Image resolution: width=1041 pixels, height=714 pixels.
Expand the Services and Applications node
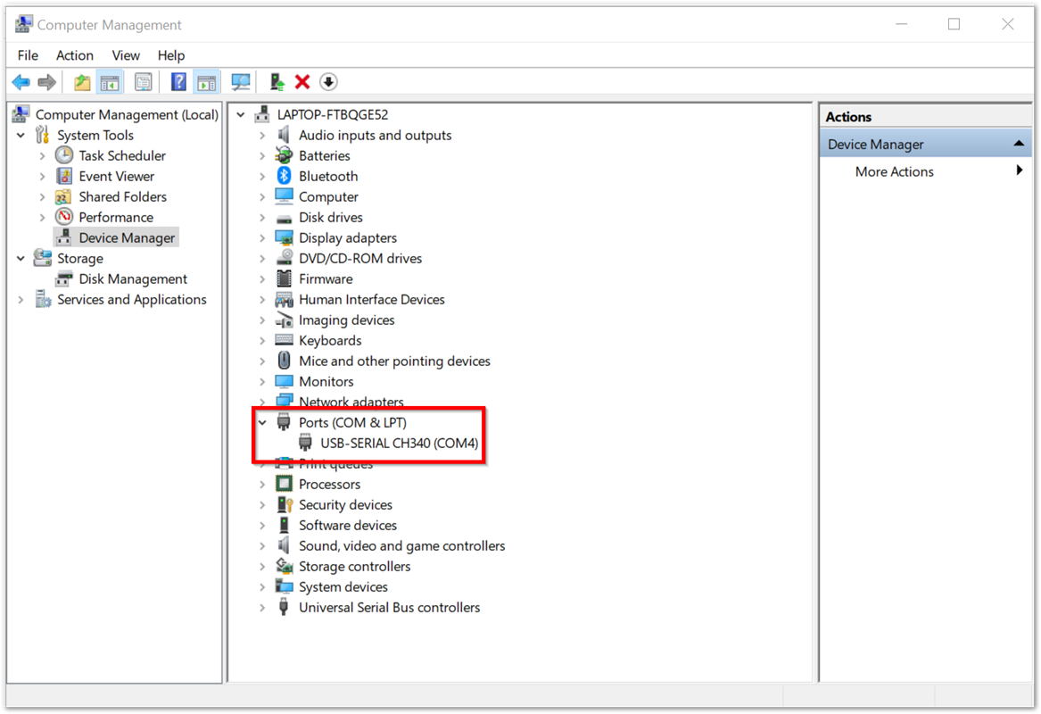[21, 300]
